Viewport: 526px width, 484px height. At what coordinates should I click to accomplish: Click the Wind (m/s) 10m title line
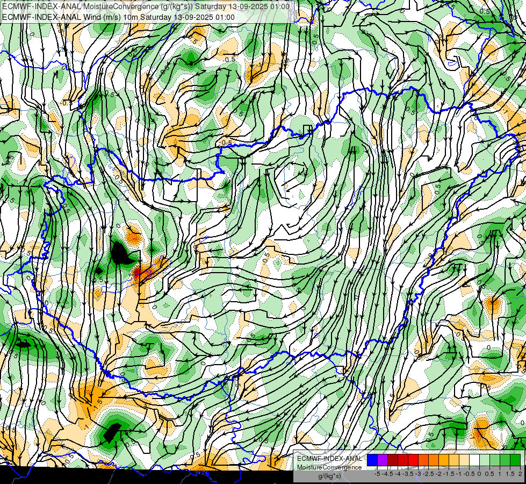(x=118, y=17)
